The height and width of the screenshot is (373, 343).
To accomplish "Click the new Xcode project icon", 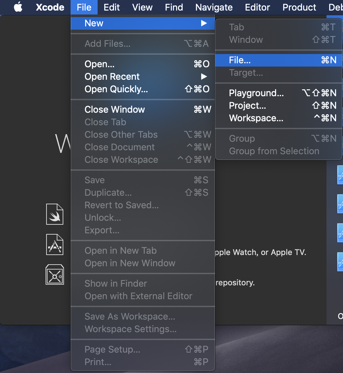I will (55, 244).
